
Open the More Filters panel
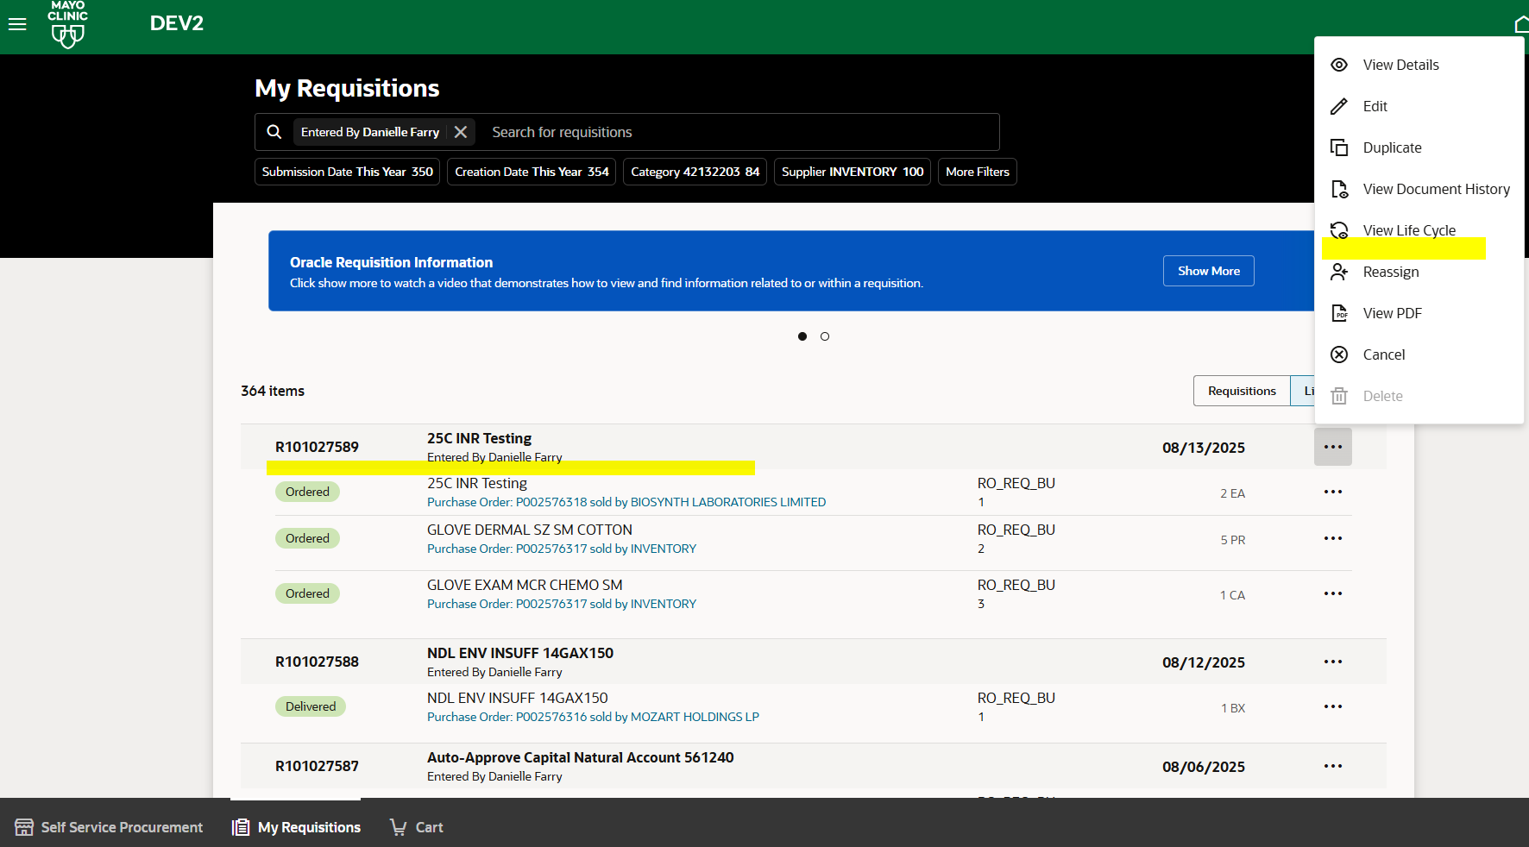(x=977, y=171)
